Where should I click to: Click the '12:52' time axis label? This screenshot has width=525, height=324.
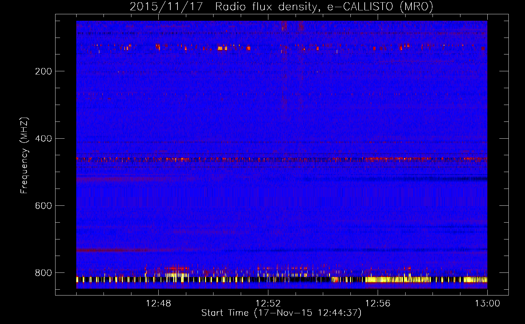[x=268, y=304]
